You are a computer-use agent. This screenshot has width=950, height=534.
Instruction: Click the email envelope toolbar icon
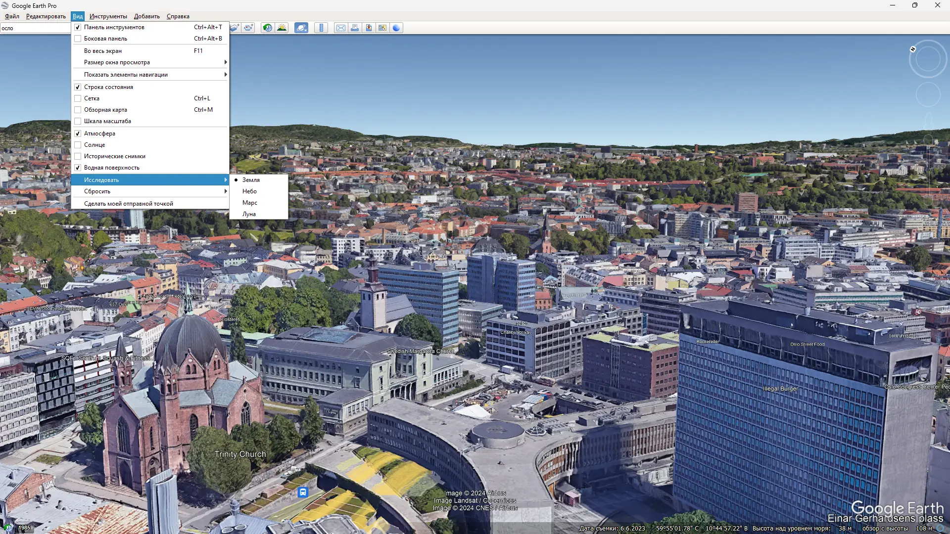pyautogui.click(x=340, y=28)
